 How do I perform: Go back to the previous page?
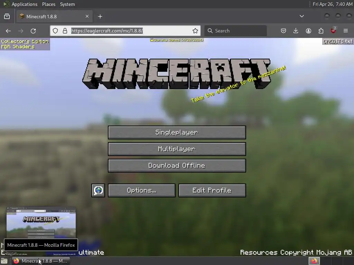[8, 31]
